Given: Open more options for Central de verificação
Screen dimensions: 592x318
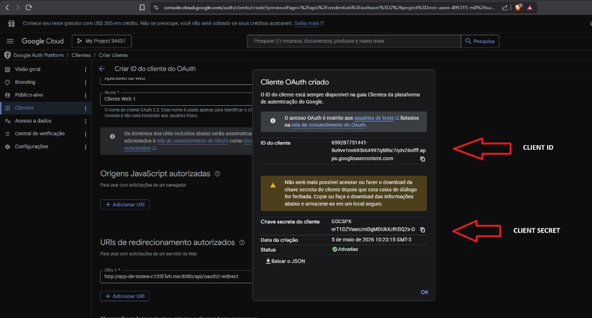Looking at the screenshot, I should tap(86, 134).
